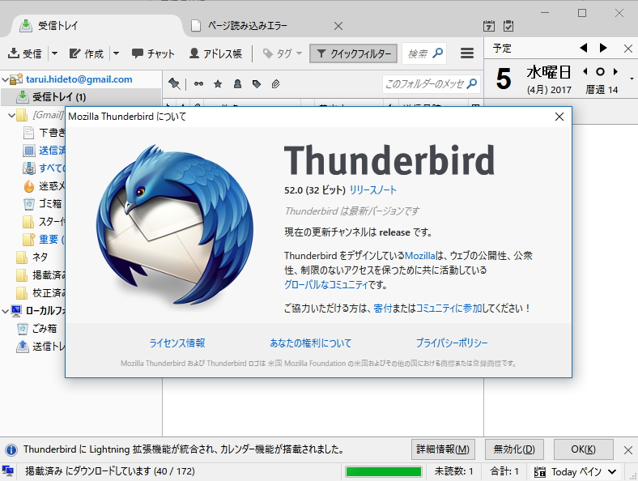Click the folder message filter search box

[431, 84]
